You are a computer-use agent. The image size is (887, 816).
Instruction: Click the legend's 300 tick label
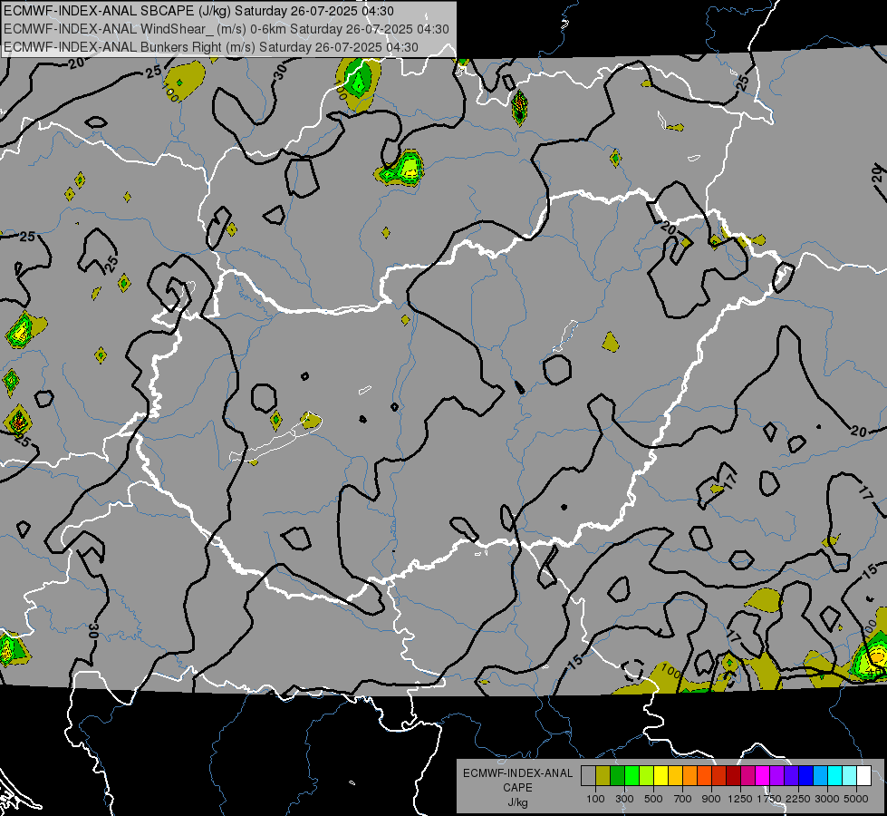tap(624, 799)
